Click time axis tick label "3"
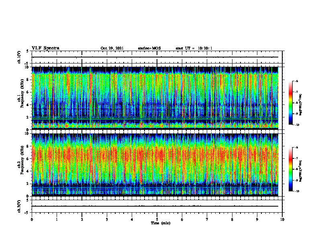318x246 pixels. [107, 219]
